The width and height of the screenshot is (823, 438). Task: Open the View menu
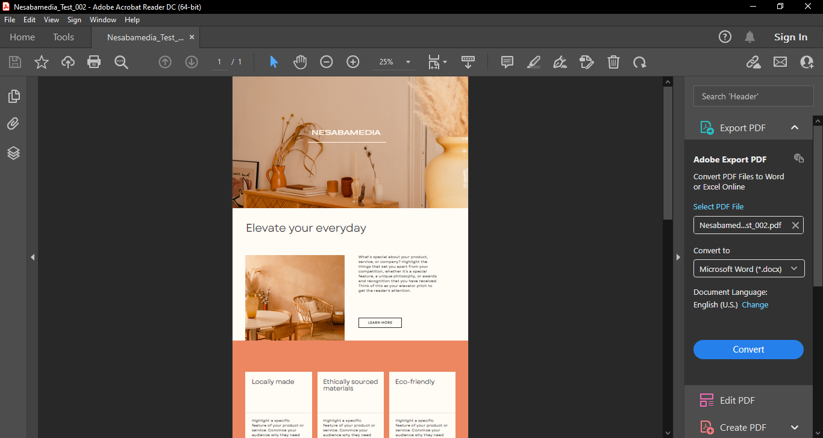pos(51,20)
